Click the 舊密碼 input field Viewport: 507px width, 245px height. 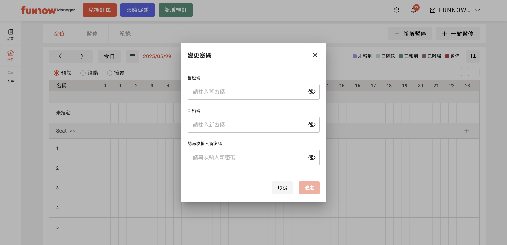tap(247, 92)
